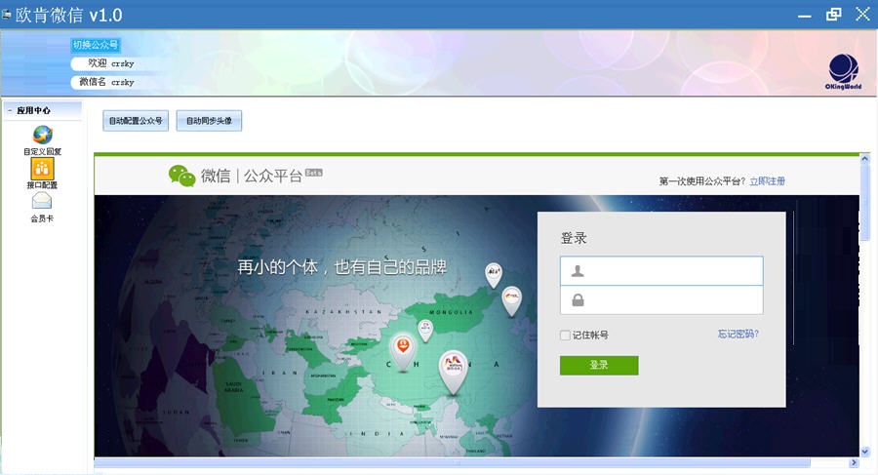Click the 自动配置公众号 button

coord(136,121)
